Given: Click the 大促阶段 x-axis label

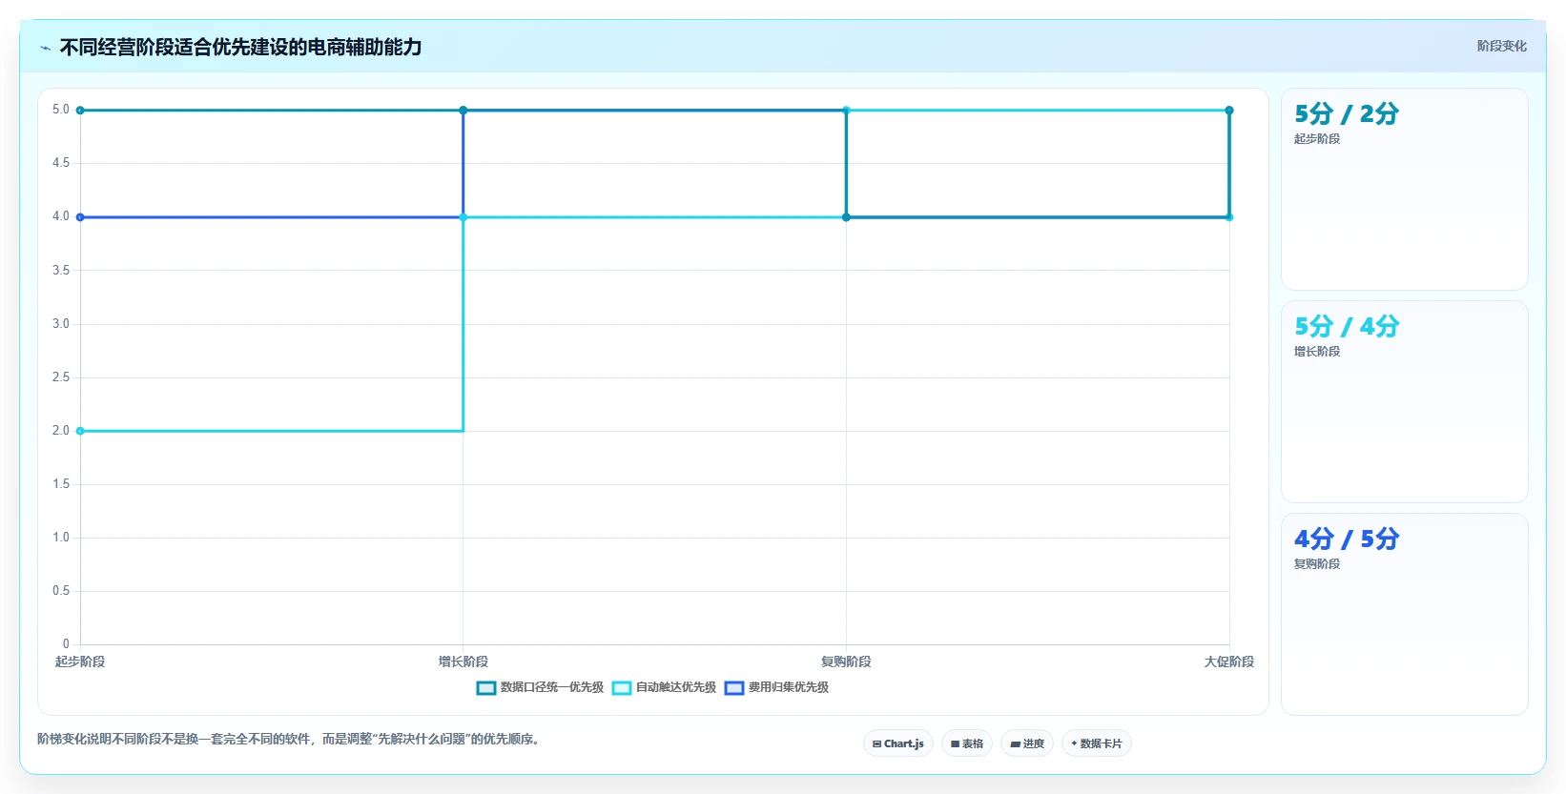Looking at the screenshot, I should [1229, 662].
